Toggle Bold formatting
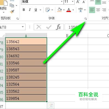 pos(24,10)
